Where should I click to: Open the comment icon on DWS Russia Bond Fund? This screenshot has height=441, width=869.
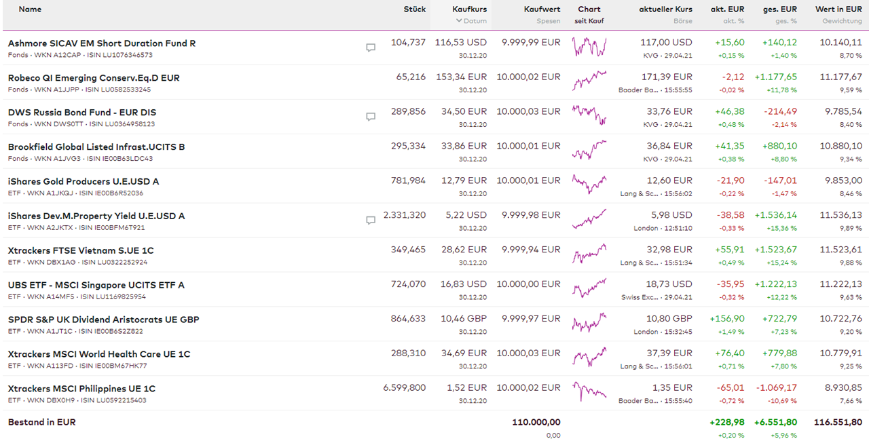coord(371,117)
